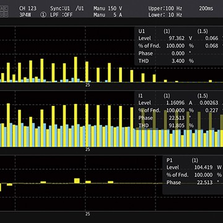Select U1 % of Fnd. 100.000 value
Screen dimensions: 223x223
point(175,46)
